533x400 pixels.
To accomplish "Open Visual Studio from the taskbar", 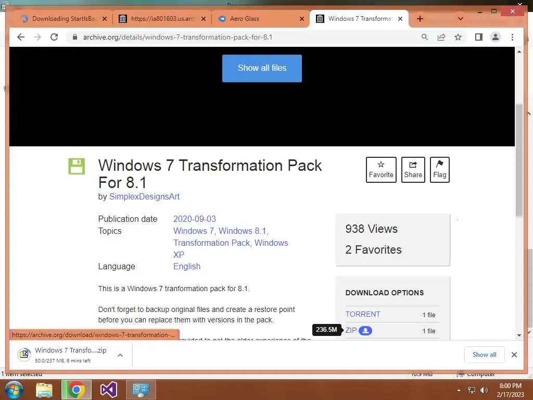I will [109, 390].
